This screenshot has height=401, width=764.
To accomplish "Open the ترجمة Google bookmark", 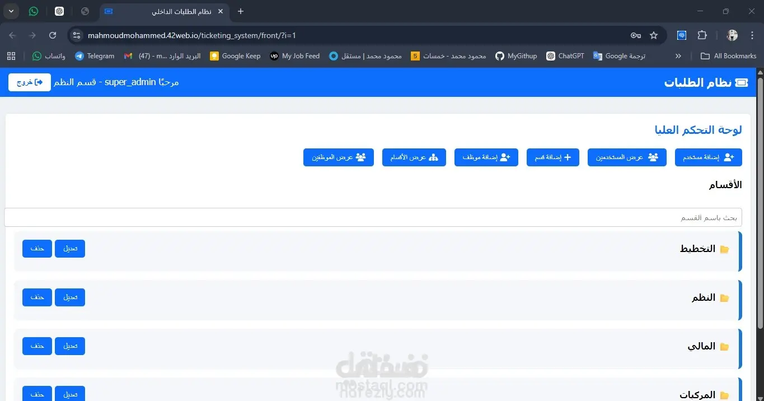I will pos(620,56).
